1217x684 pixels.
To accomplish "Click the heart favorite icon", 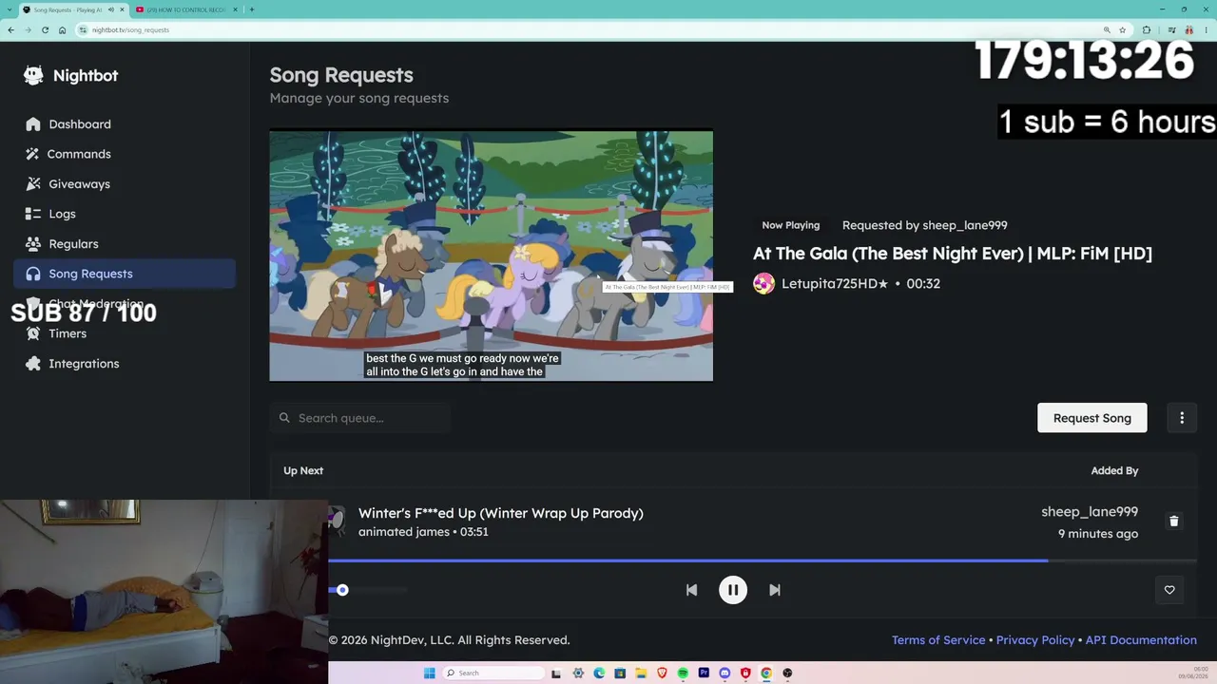I will (1169, 590).
